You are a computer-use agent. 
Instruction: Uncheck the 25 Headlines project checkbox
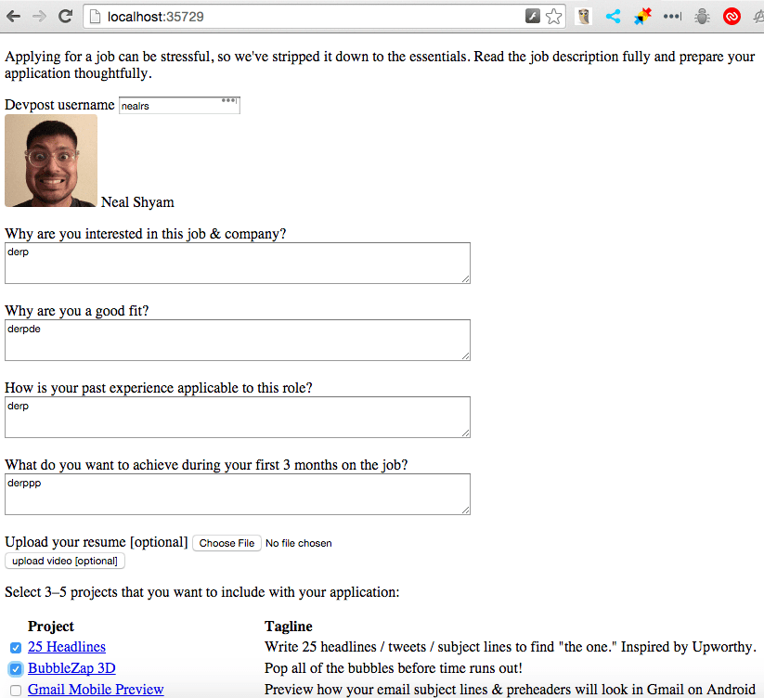pyautogui.click(x=16, y=647)
